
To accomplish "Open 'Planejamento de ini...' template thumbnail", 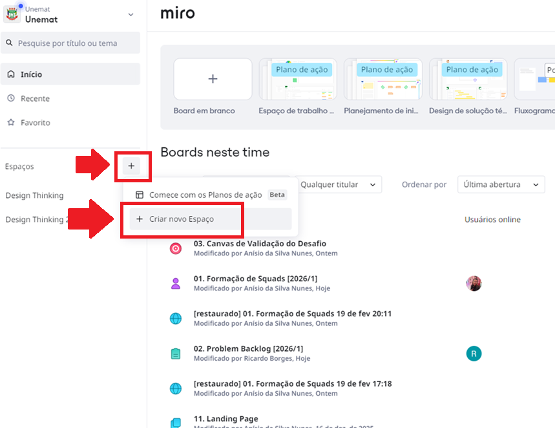I will 383,79.
